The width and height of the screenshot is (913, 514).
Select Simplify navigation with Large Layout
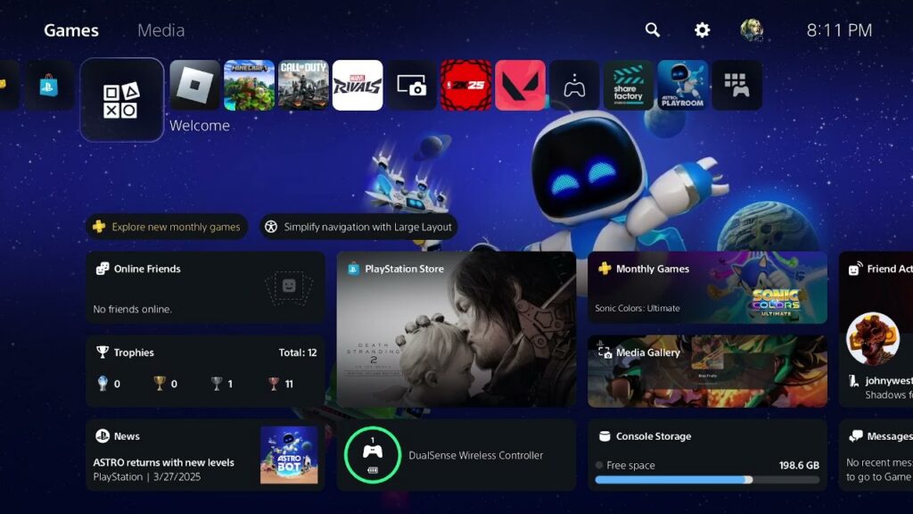(358, 227)
